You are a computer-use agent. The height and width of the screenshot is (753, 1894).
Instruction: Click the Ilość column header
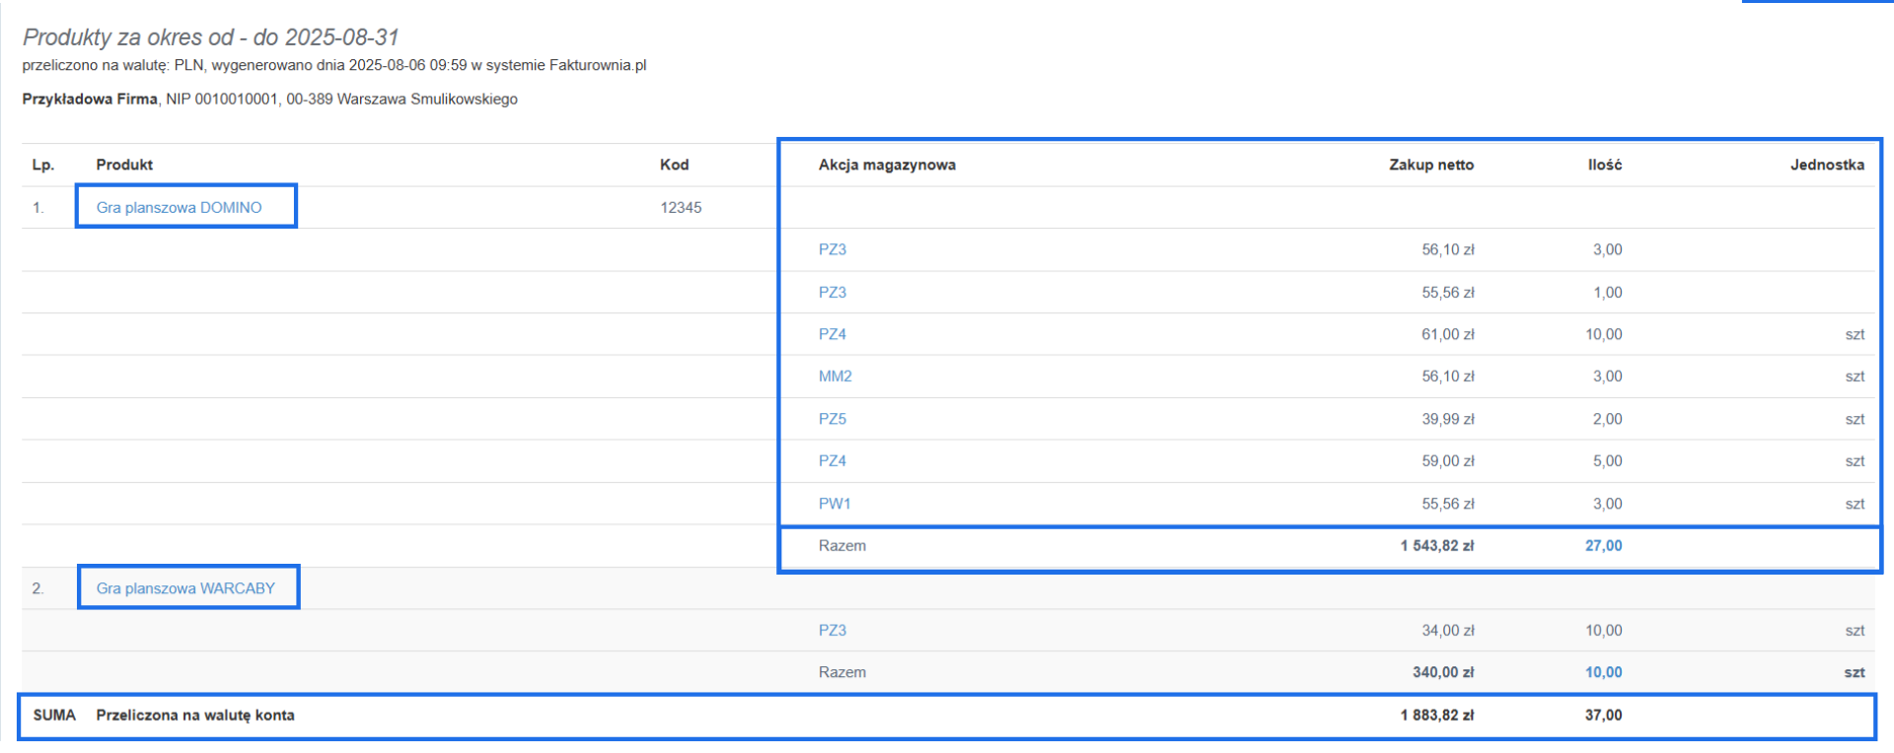(1604, 165)
